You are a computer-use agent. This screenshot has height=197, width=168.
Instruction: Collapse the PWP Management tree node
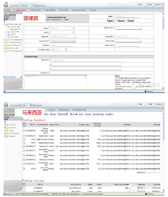pyautogui.click(x=4, y=24)
